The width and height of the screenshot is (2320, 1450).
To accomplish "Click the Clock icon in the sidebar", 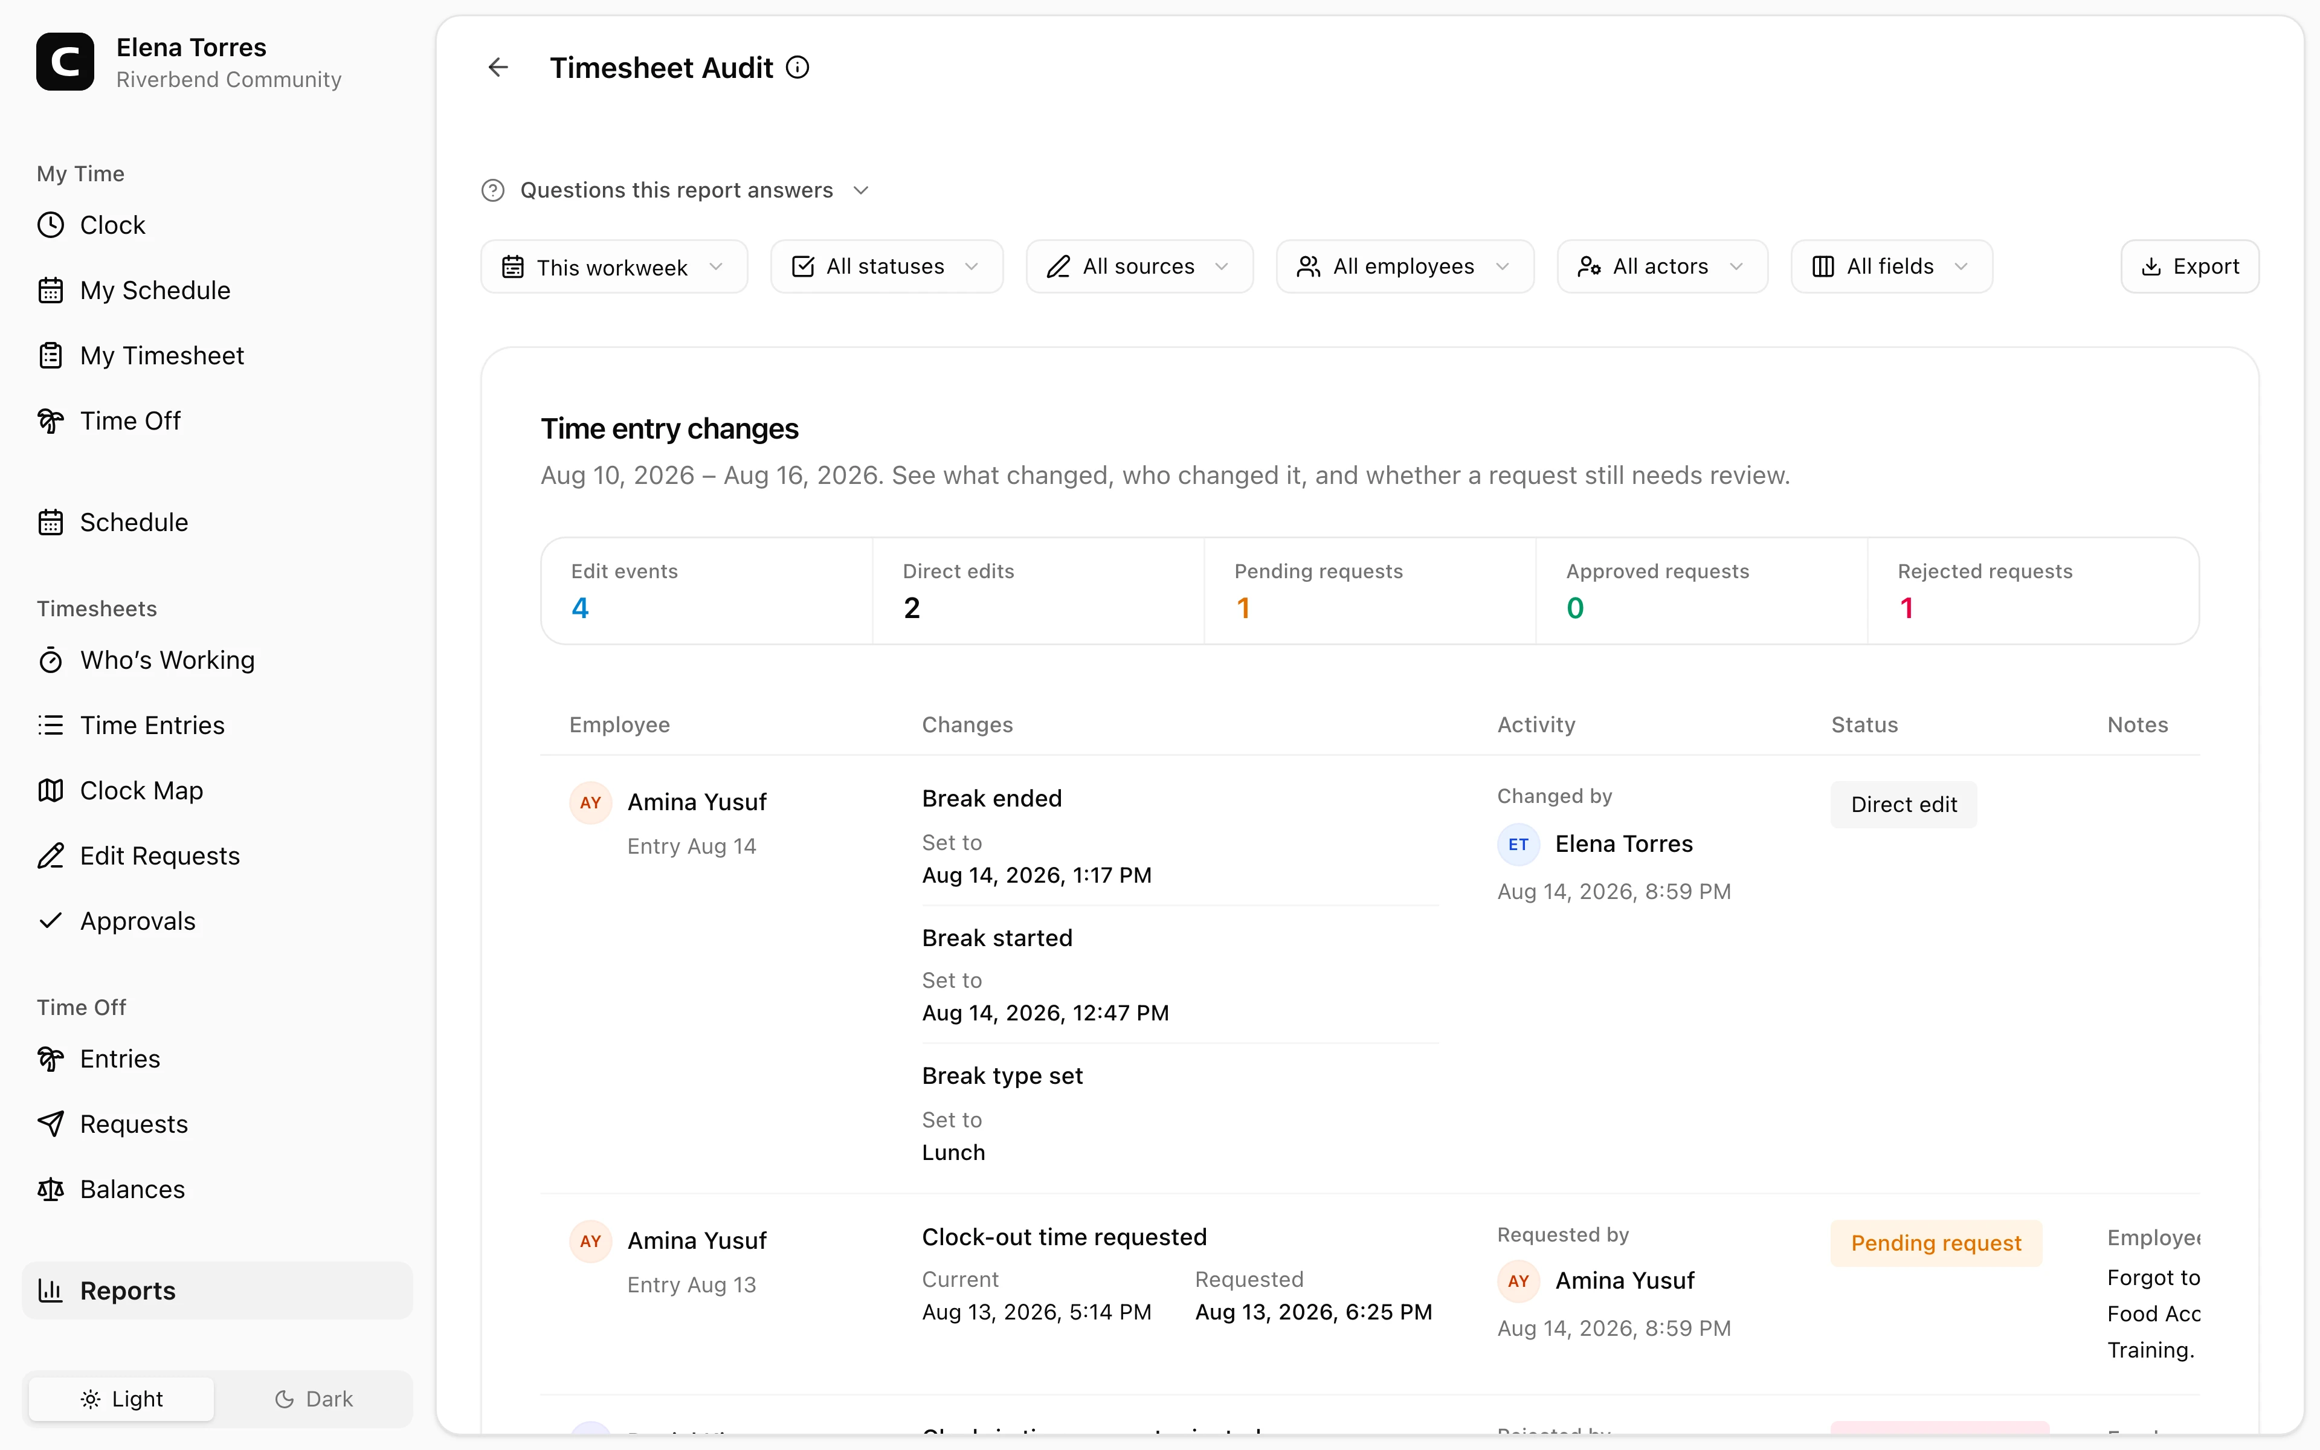I will click(51, 224).
